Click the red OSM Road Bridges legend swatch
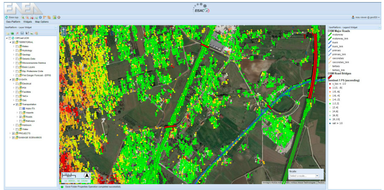 pyautogui.click(x=330, y=76)
